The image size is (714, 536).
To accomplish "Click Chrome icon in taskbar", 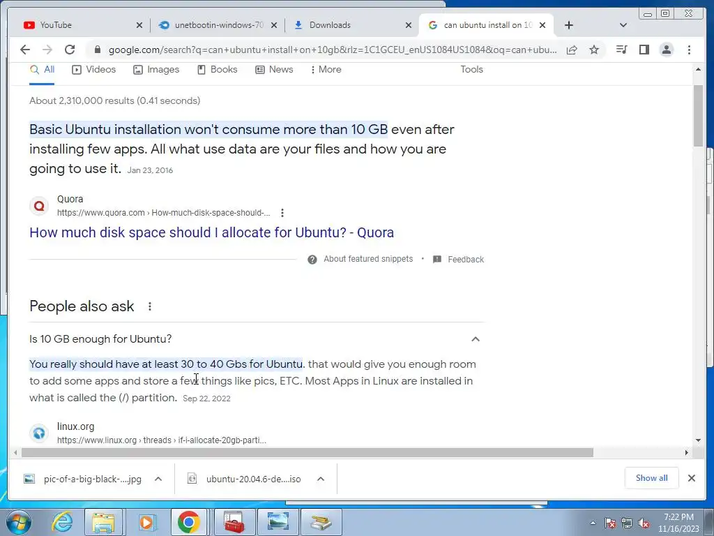I will 189,522.
